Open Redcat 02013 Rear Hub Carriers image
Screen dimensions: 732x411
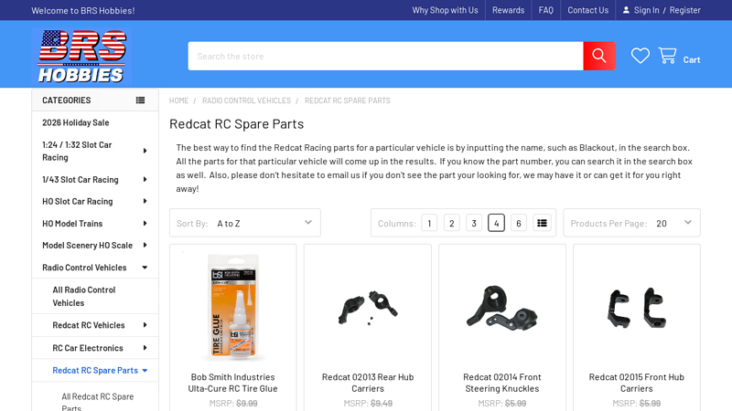368,308
